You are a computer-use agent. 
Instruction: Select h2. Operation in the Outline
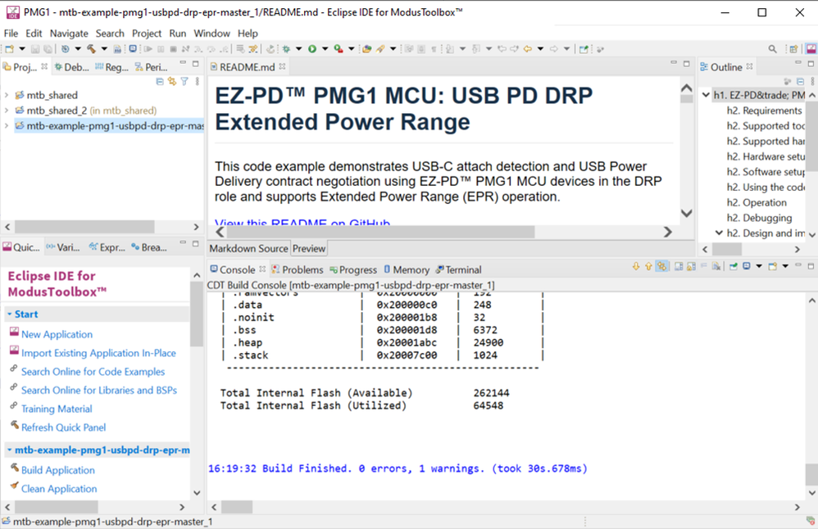[x=757, y=203]
